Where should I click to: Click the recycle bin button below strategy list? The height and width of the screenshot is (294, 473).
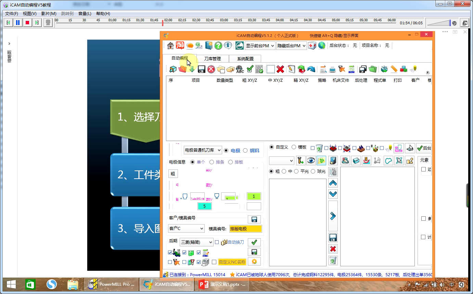[x=333, y=260]
